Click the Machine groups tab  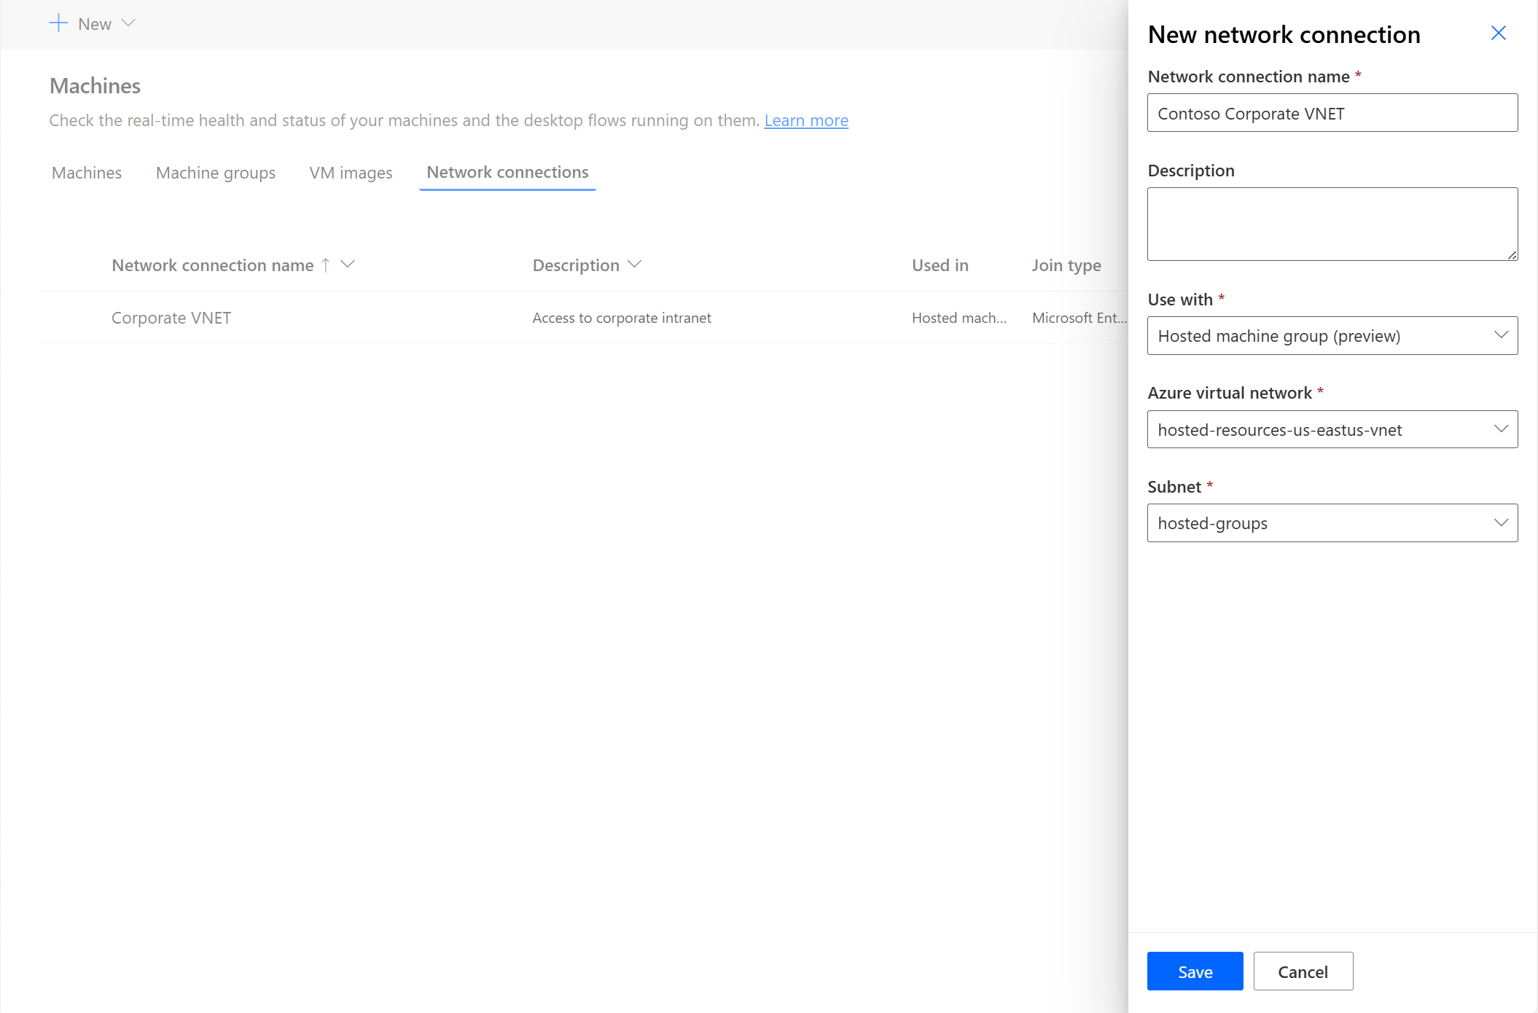[x=215, y=172]
